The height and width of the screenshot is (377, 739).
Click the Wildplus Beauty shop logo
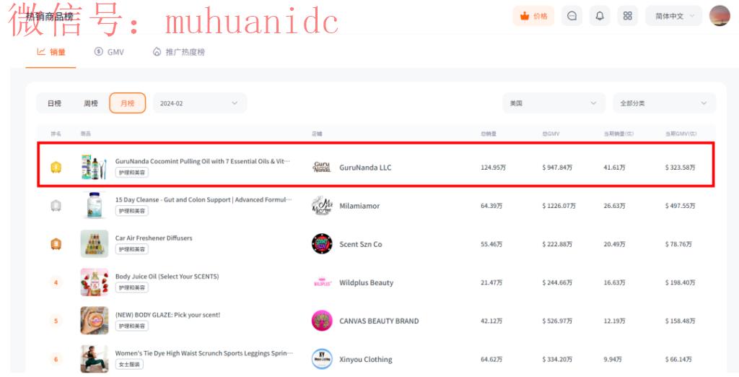coord(322,282)
